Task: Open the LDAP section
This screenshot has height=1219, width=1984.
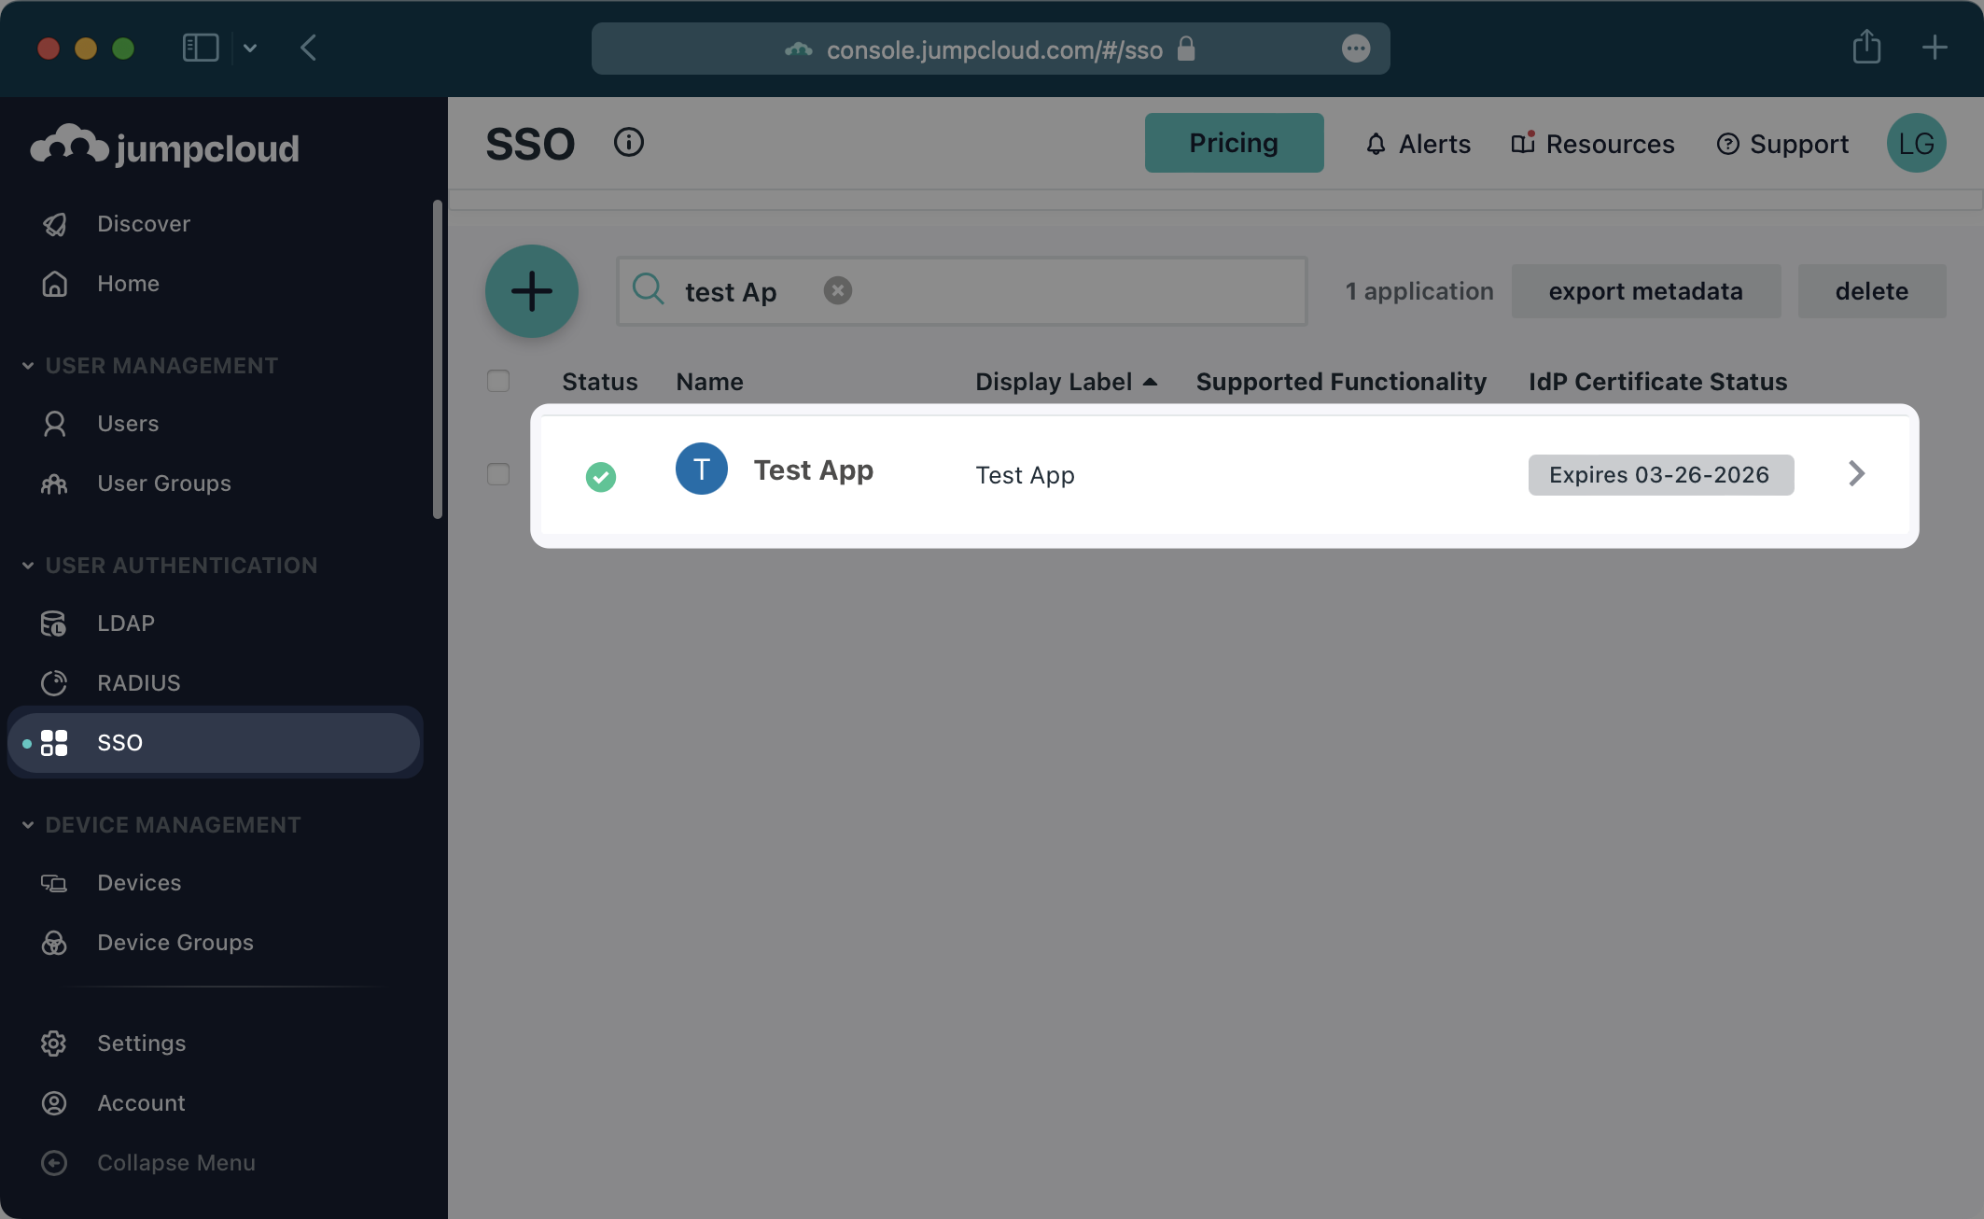Action: coord(125,623)
